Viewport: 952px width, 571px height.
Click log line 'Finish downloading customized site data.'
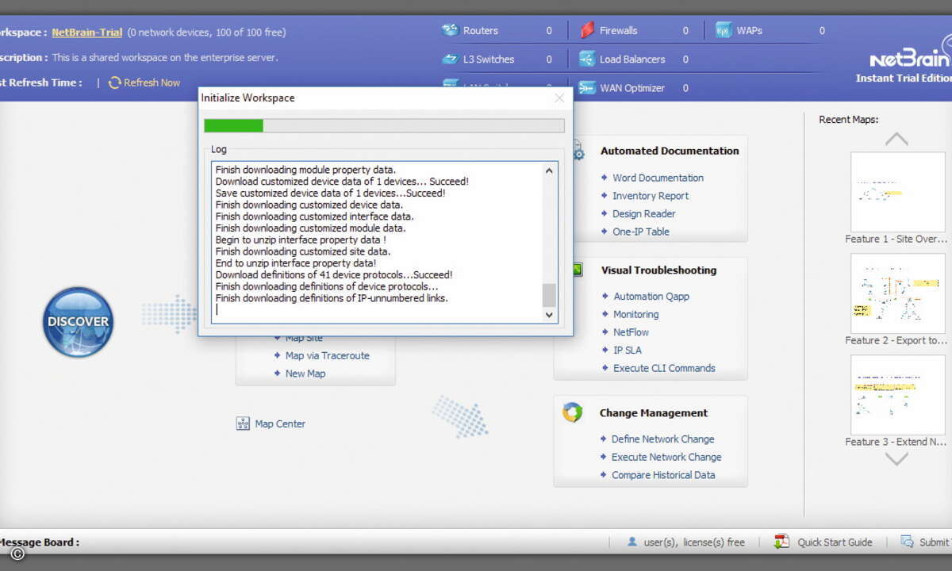click(303, 251)
